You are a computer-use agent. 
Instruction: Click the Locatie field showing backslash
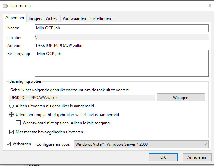[122, 37]
